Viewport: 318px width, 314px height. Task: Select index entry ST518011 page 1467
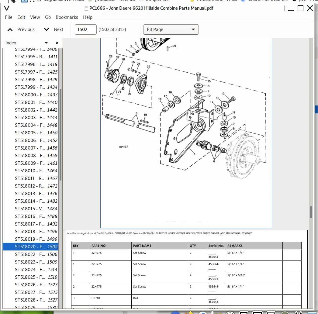30,178
